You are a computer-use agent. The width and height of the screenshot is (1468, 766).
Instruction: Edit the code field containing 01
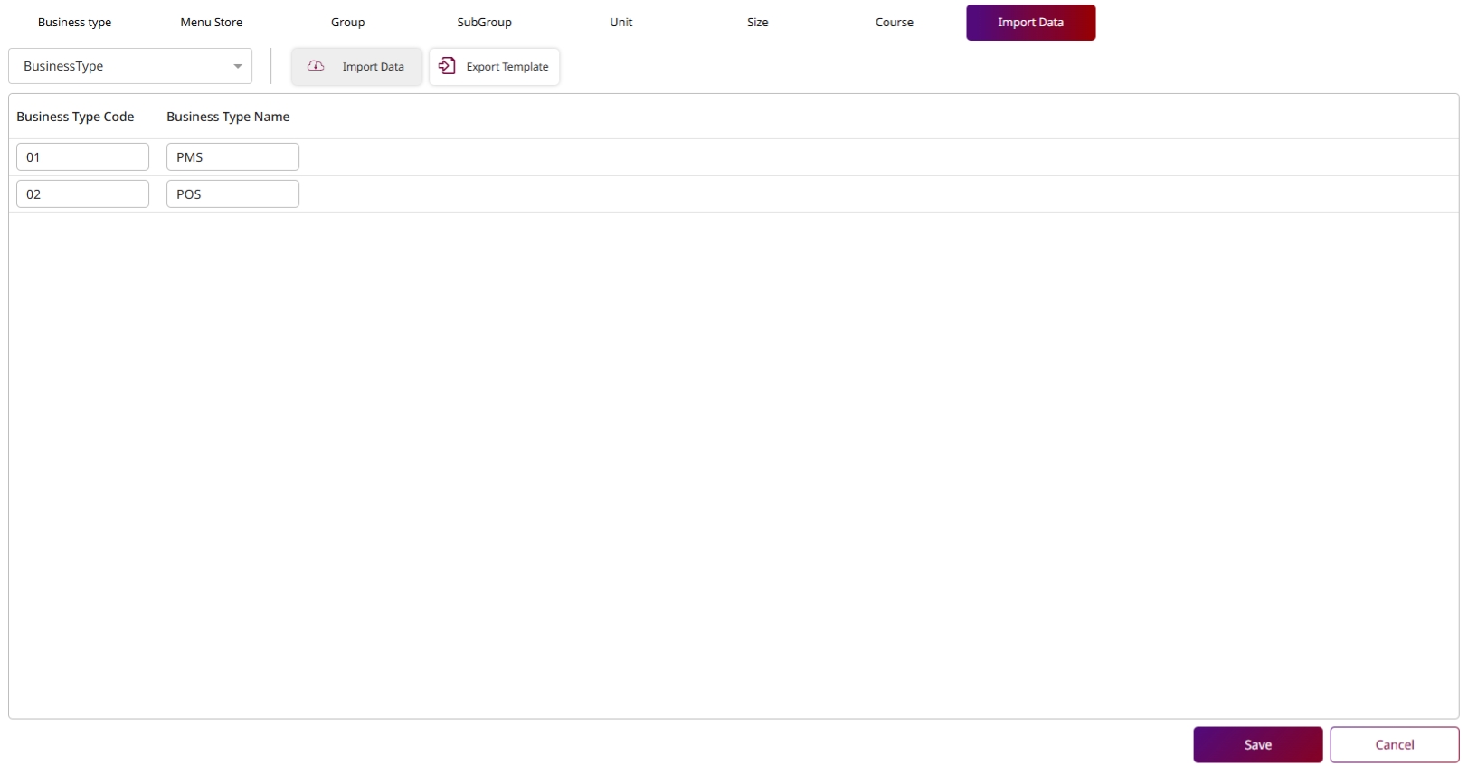(x=82, y=157)
